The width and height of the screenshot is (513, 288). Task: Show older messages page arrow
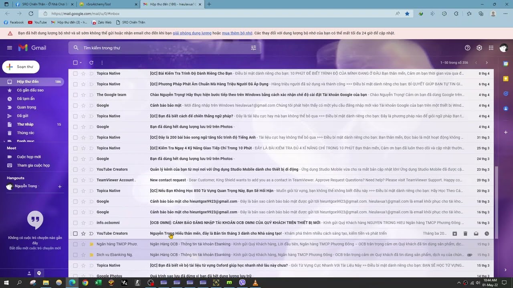[x=487, y=63]
